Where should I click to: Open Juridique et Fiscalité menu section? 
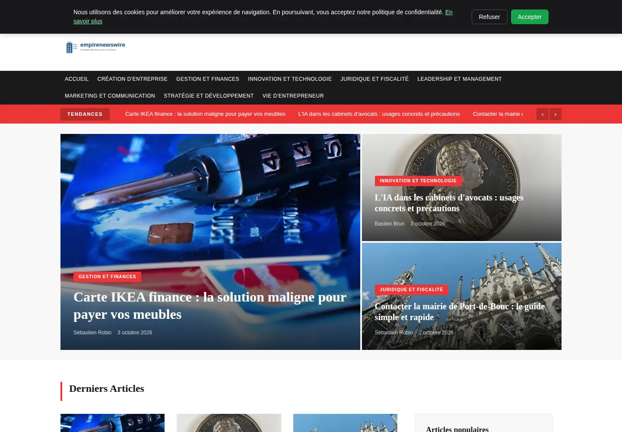tap(374, 79)
